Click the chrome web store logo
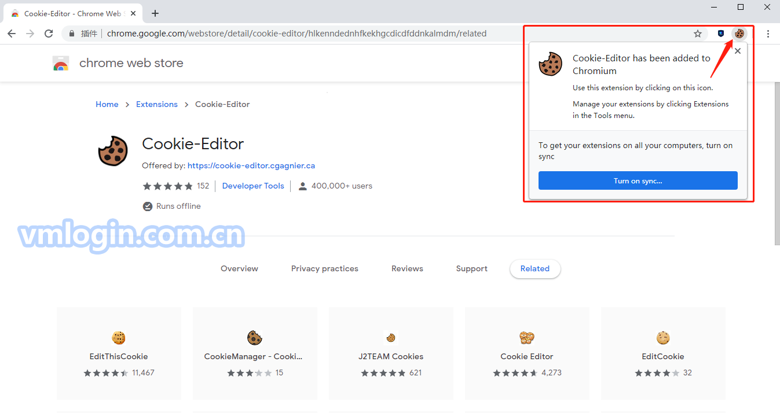 [x=61, y=63]
